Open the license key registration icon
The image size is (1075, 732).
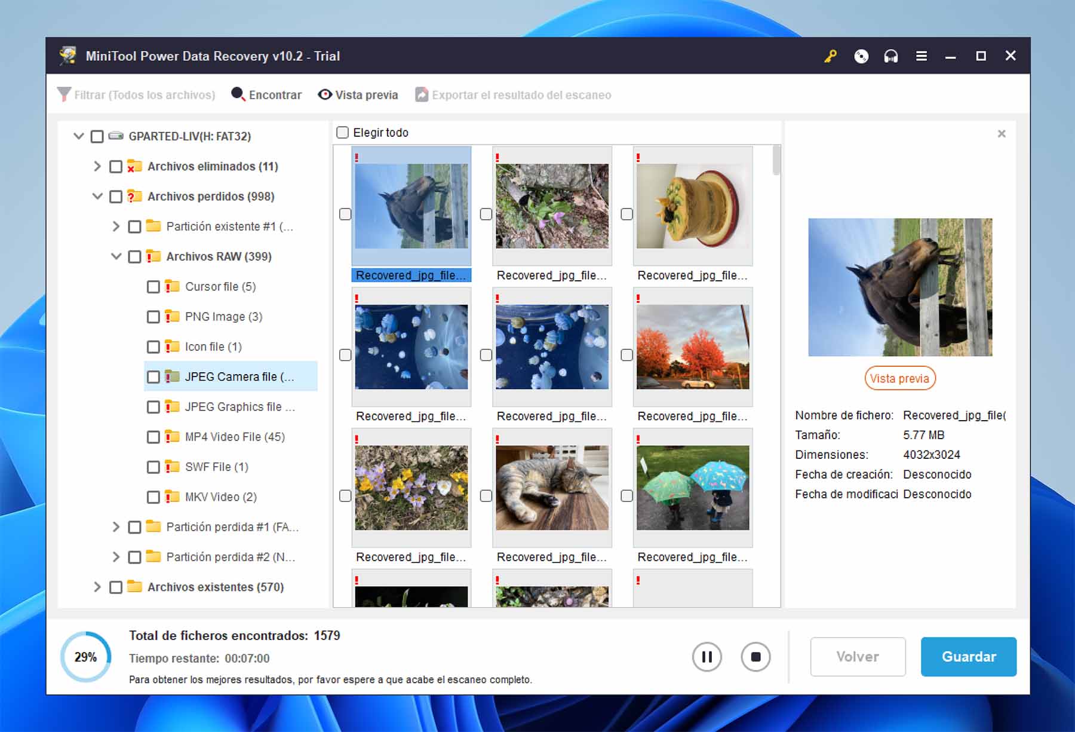pos(830,56)
